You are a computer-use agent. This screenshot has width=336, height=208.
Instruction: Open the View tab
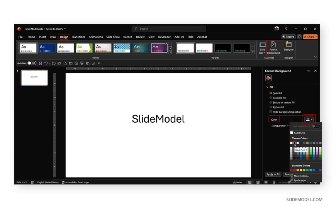[151, 37]
